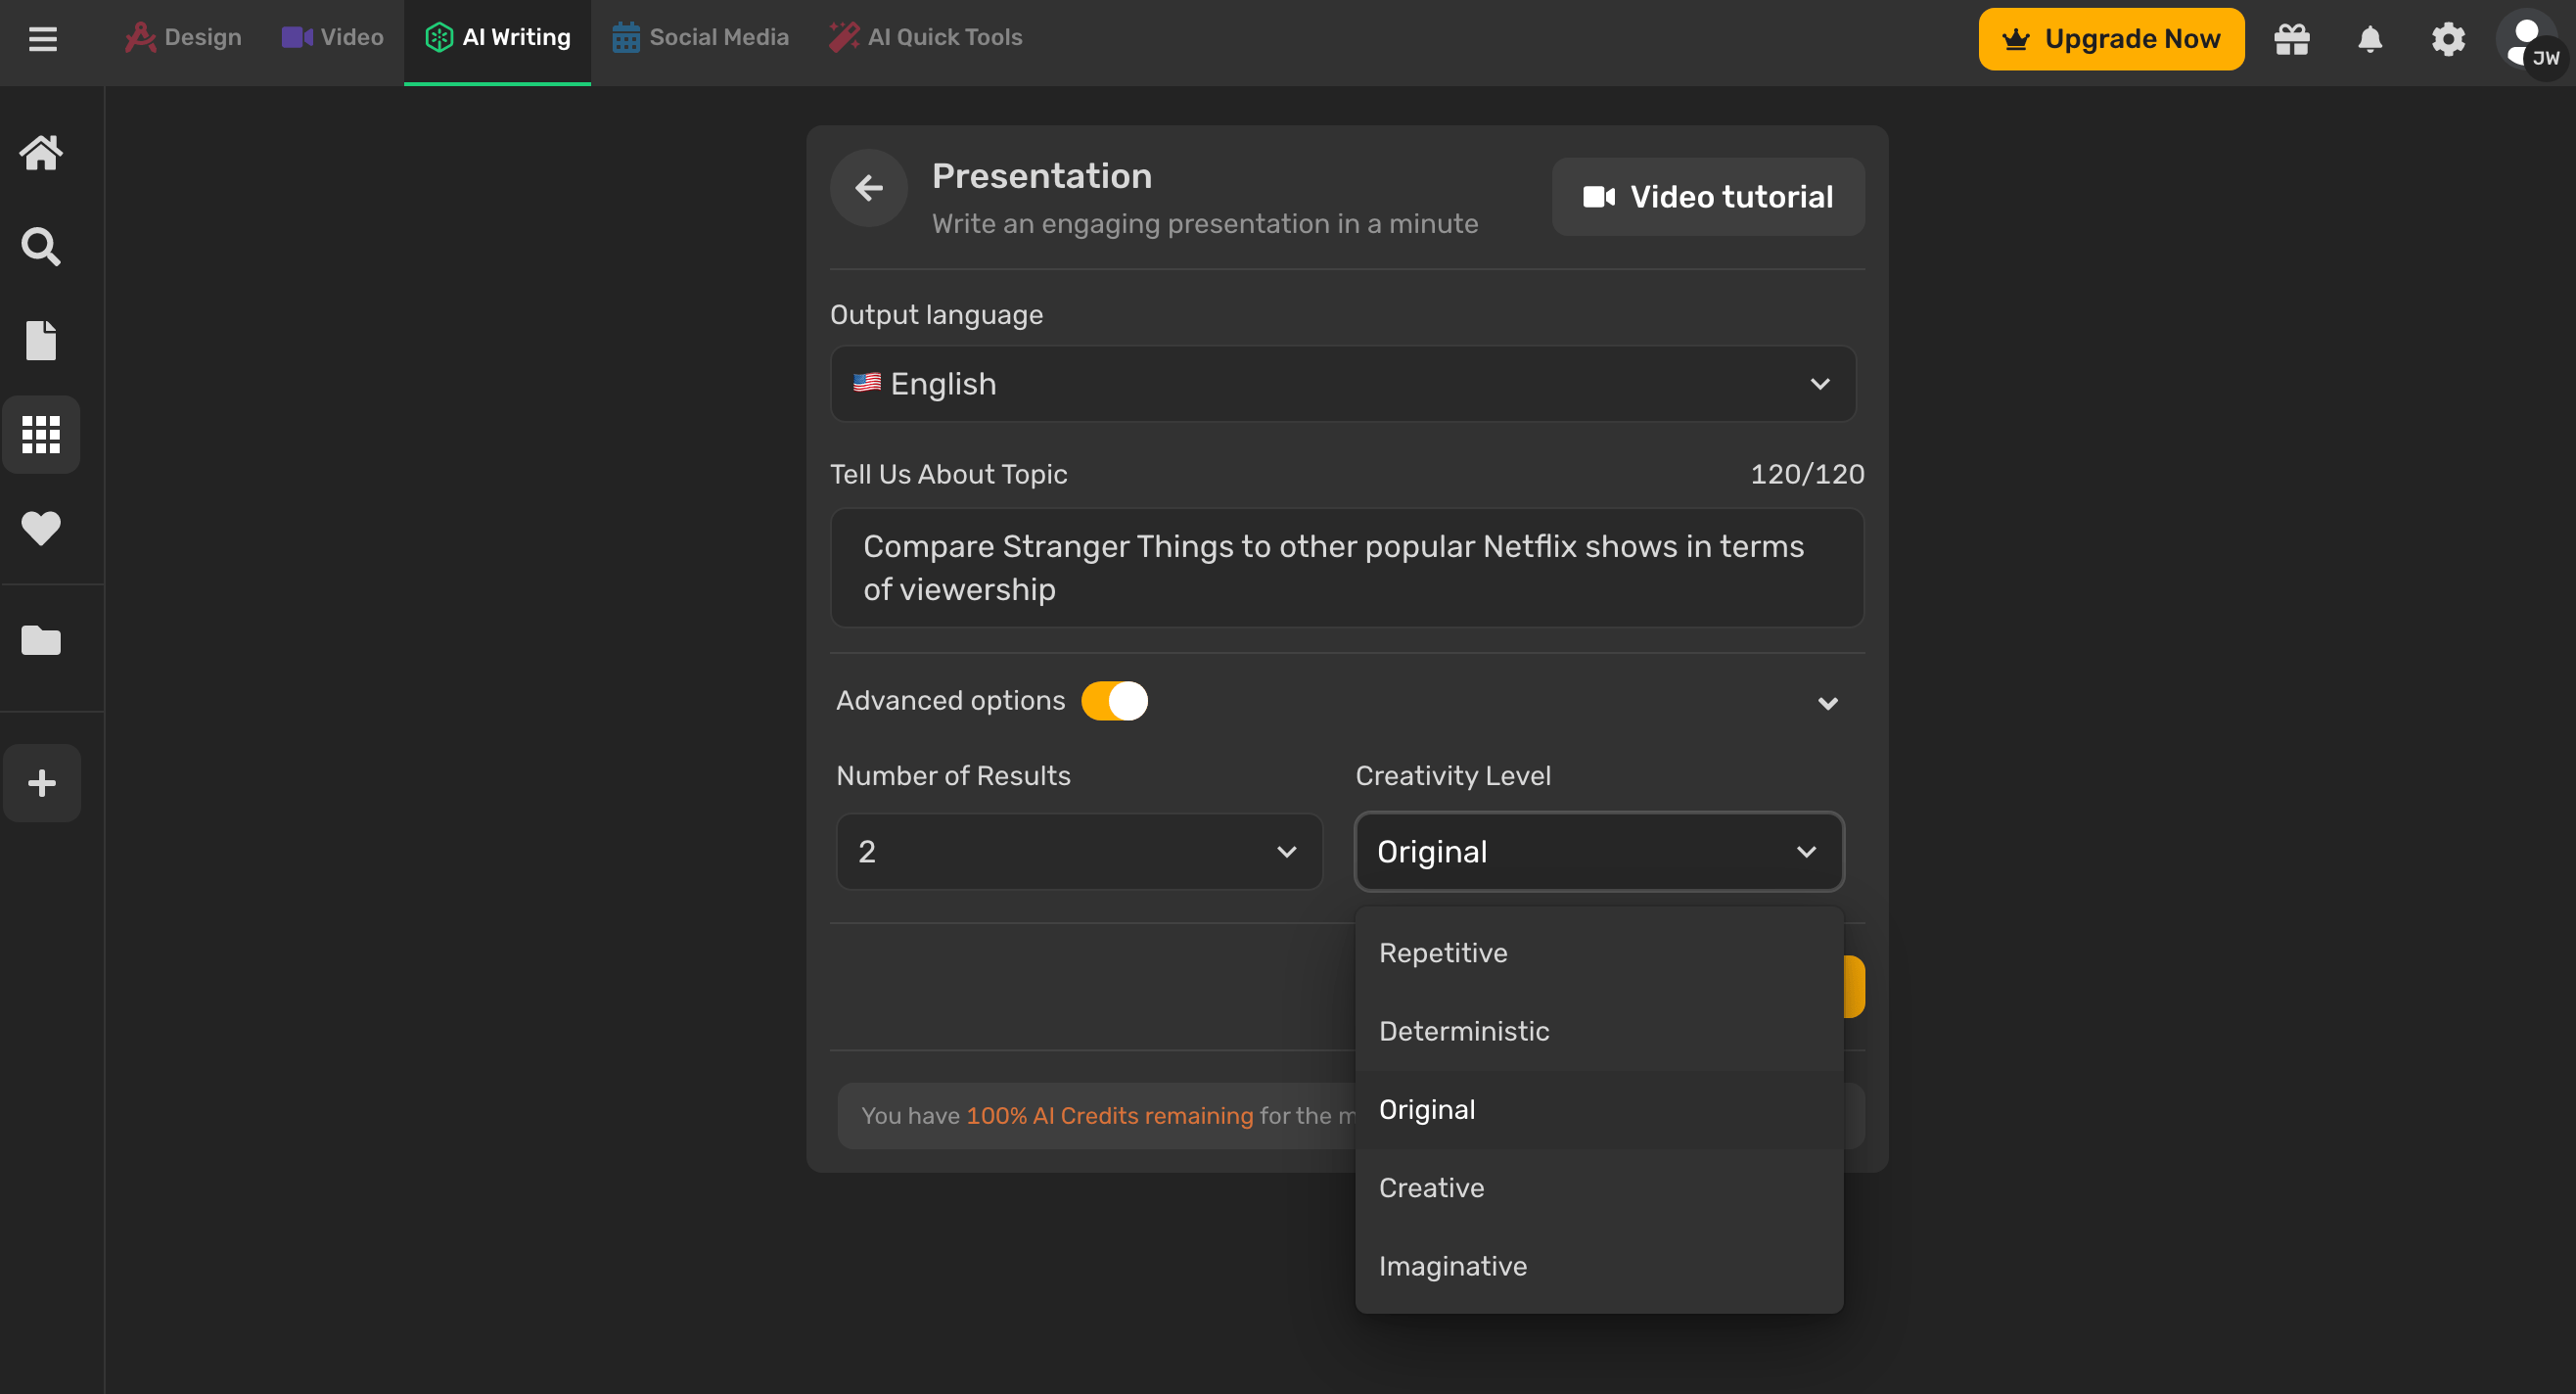This screenshot has height=1394, width=2576.
Task: Go back with the arrow button
Action: 868,188
